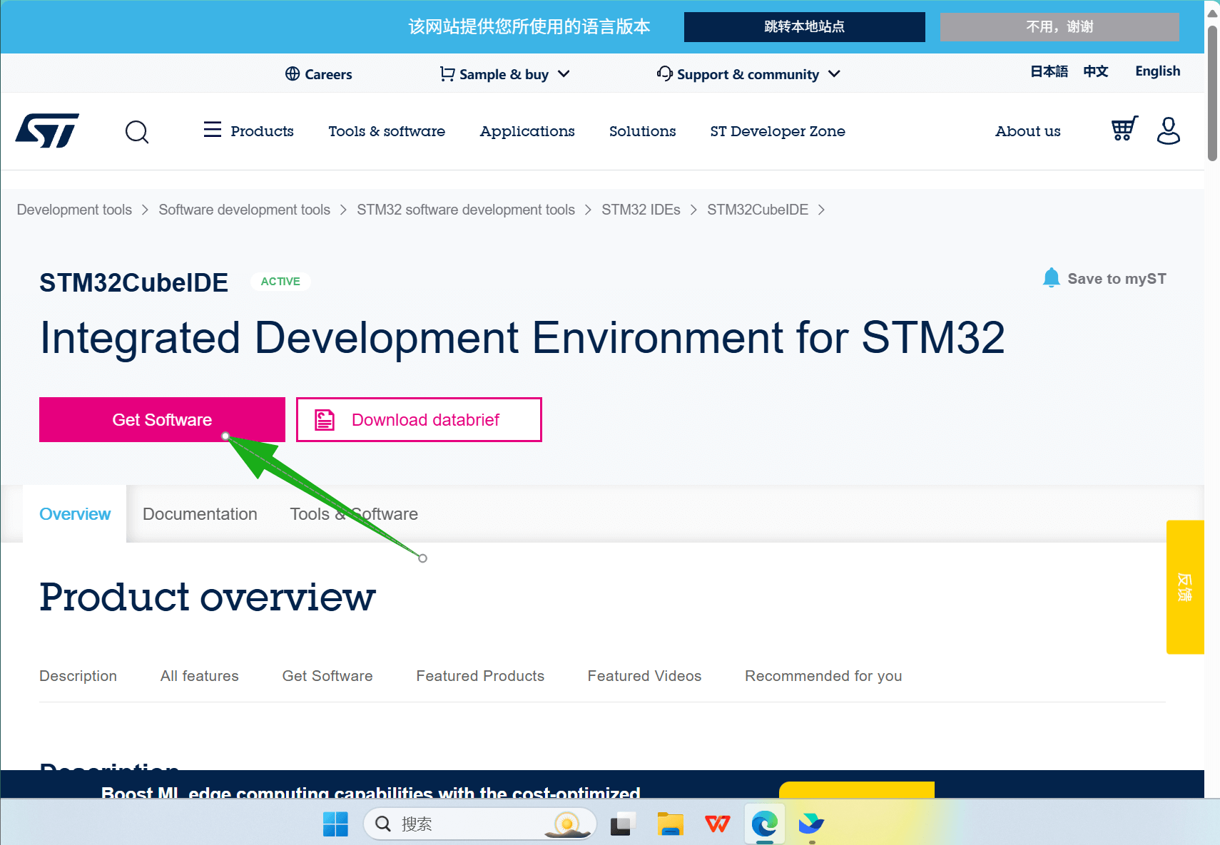This screenshot has width=1220, height=845.
Task: Launch WPS Office from the taskbar
Action: [717, 824]
